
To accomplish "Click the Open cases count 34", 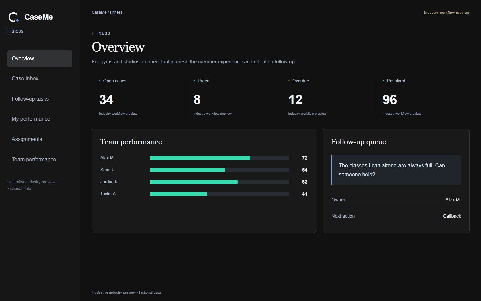I will (106, 100).
